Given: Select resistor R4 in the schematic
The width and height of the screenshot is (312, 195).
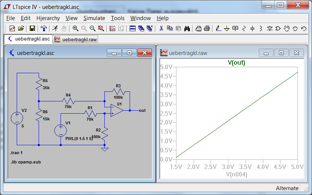Looking at the screenshot, I should point(68,101).
